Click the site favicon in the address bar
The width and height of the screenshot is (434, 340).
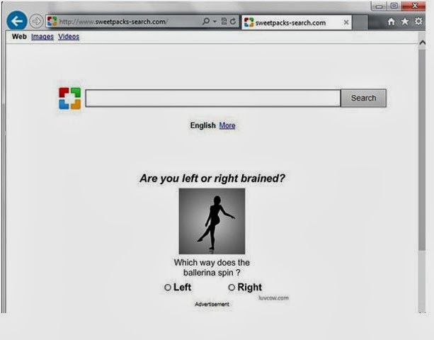[52, 21]
